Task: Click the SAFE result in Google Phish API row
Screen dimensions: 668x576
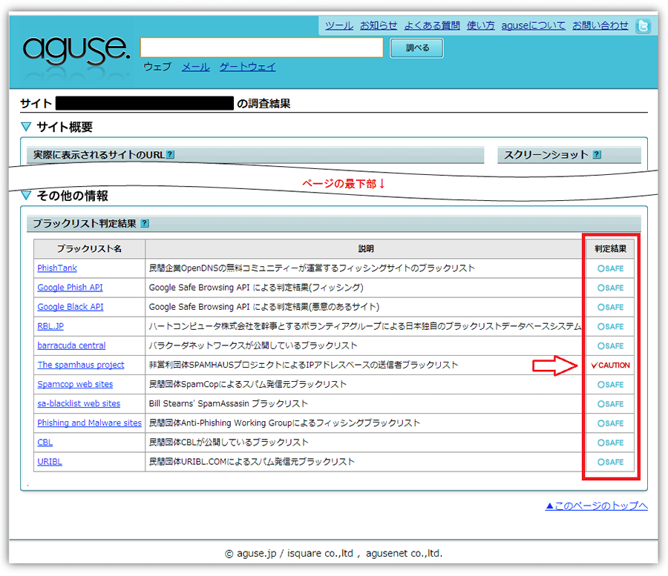Action: 611,288
